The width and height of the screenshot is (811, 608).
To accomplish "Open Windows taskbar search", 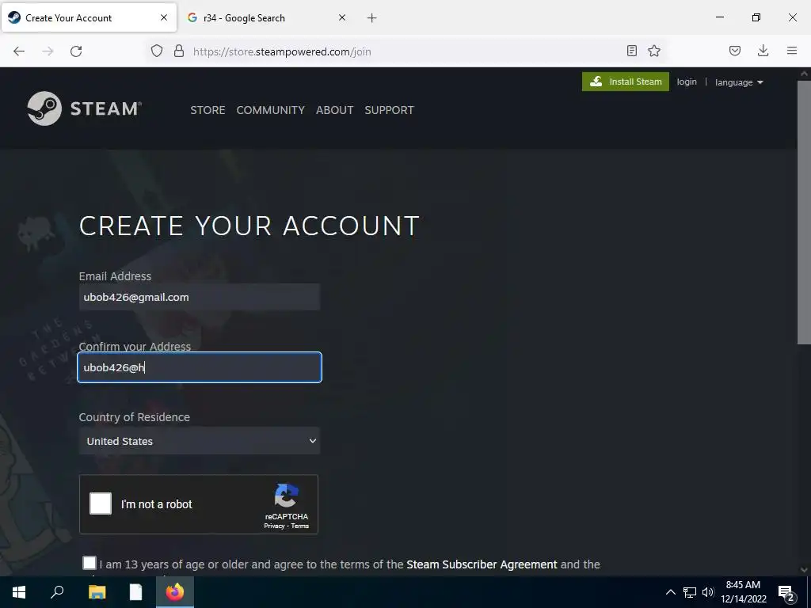I will (57, 592).
